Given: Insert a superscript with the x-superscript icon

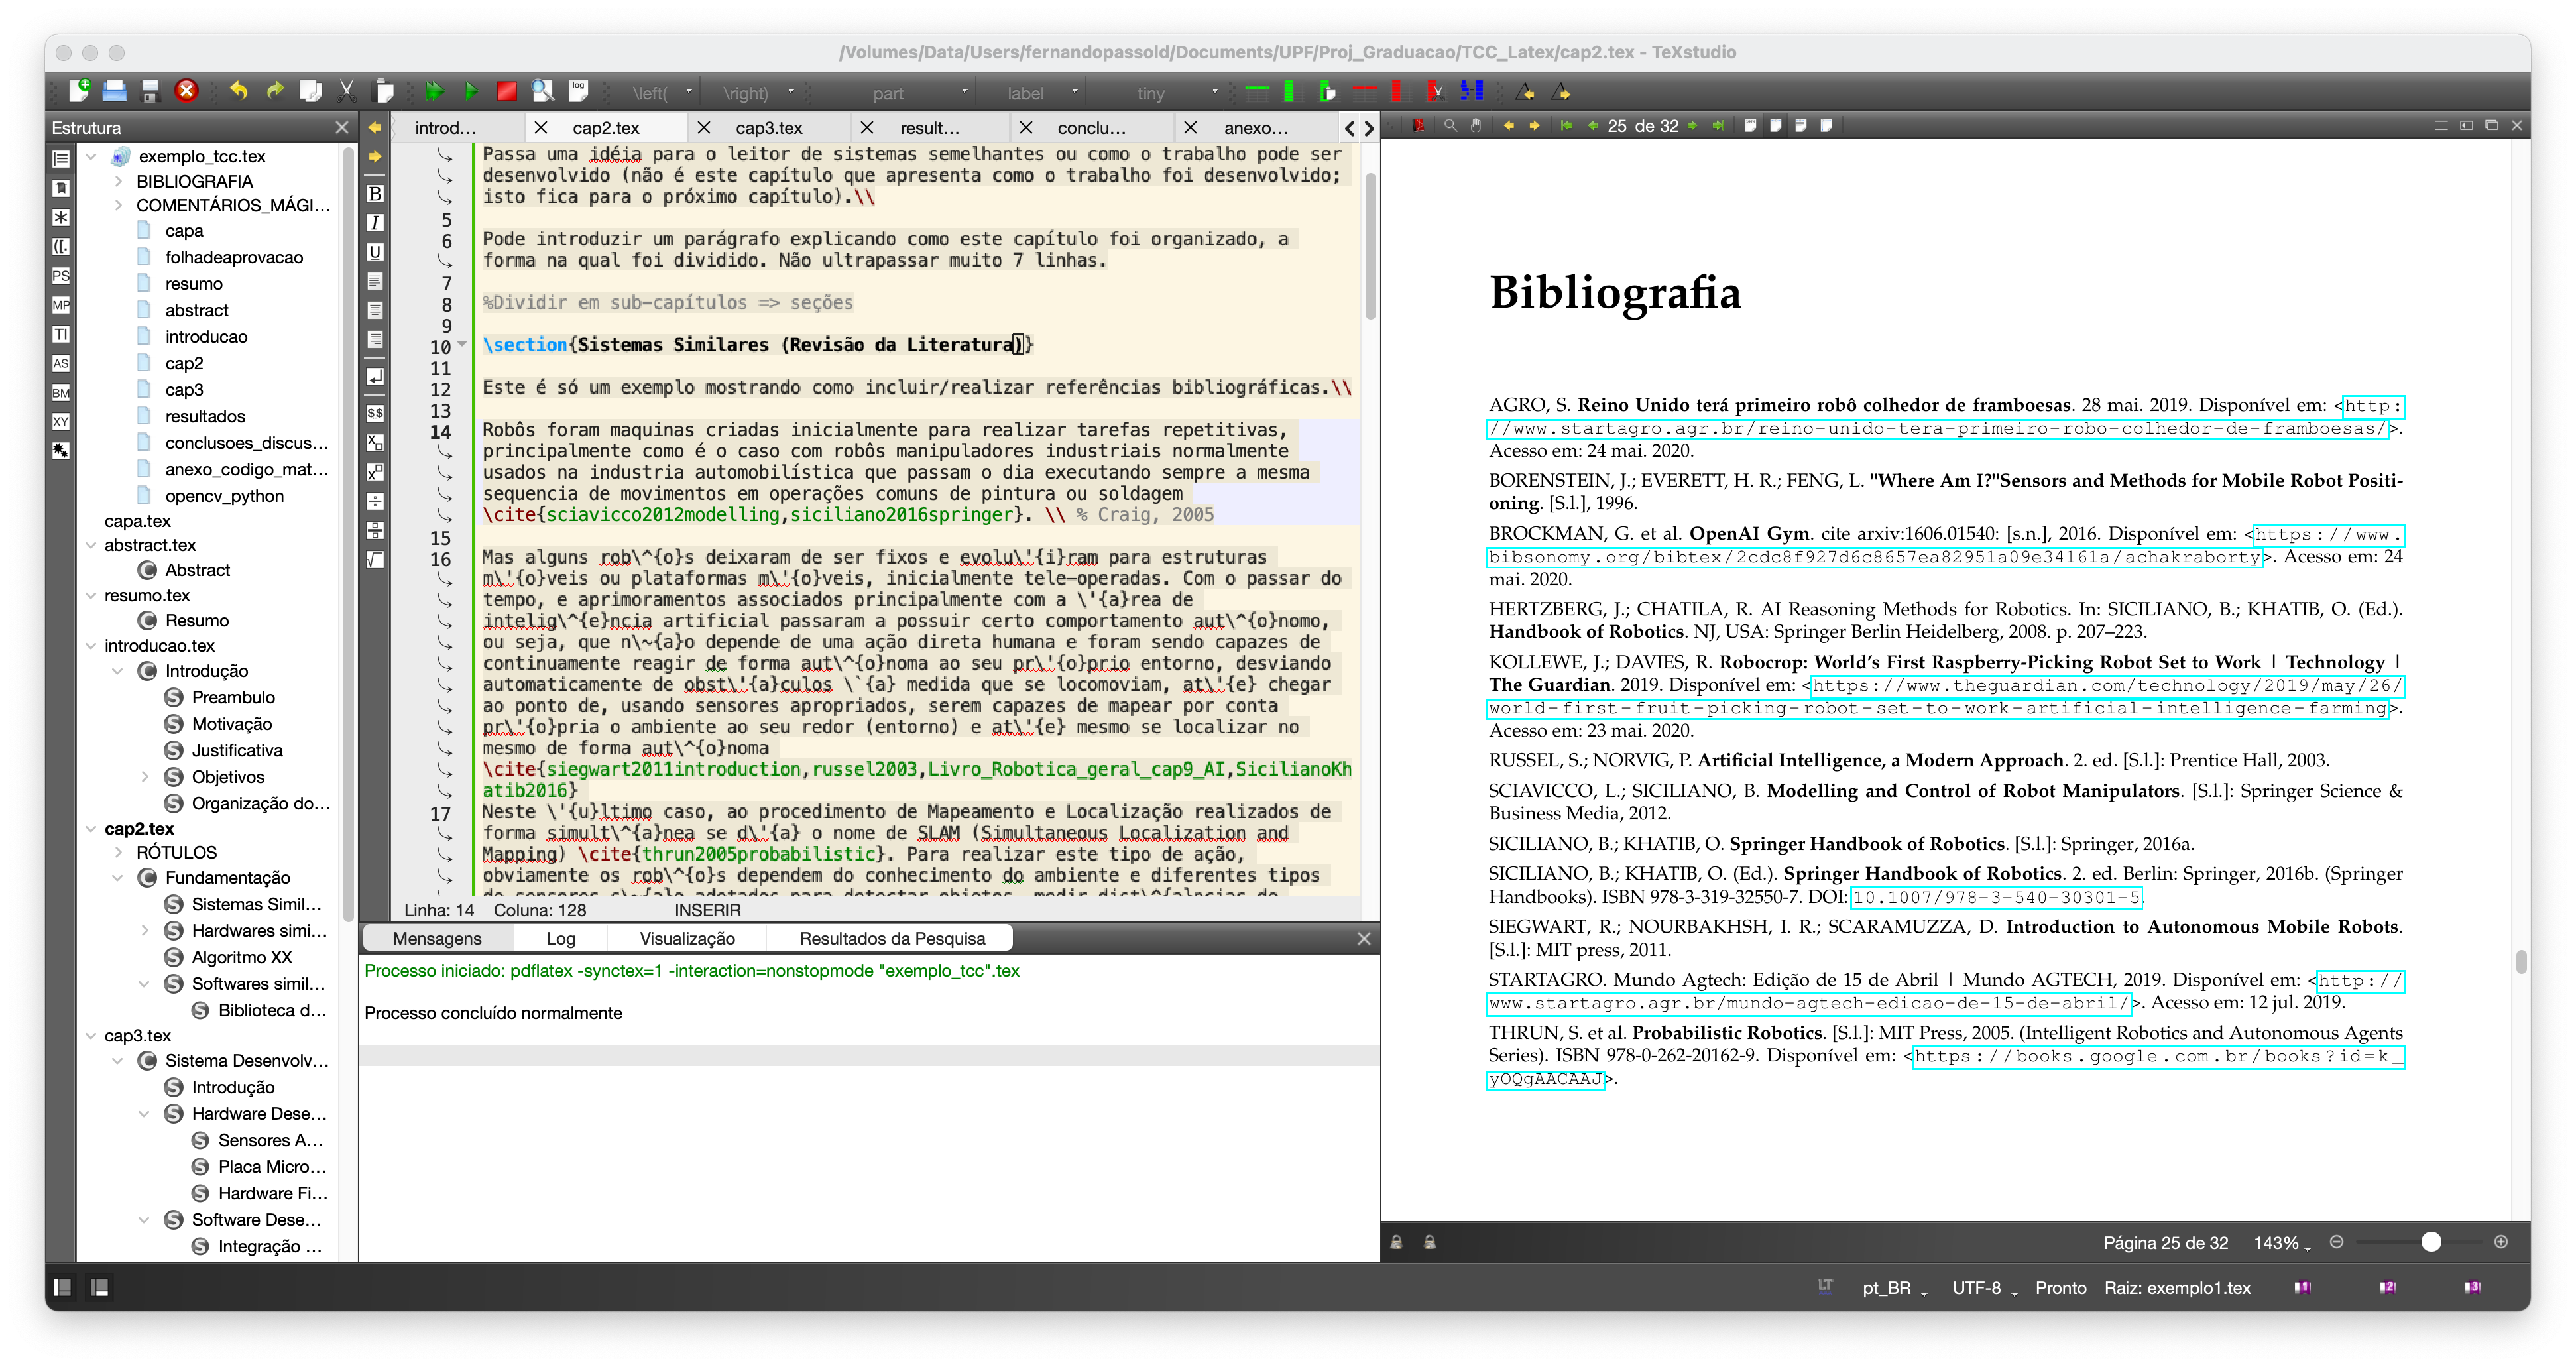Looking at the screenshot, I should click(x=375, y=471).
